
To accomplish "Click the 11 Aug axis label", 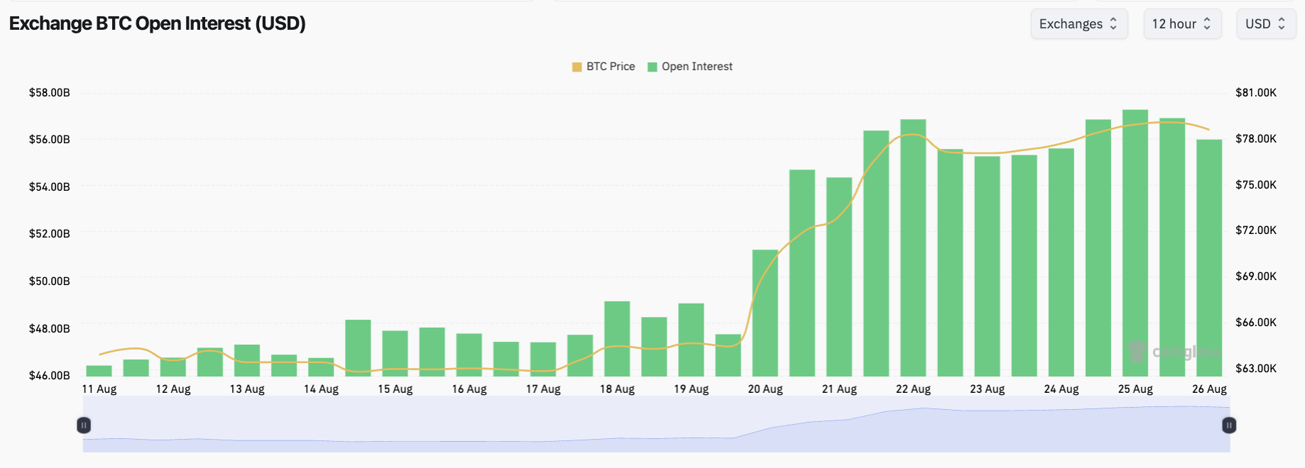I will (x=99, y=389).
